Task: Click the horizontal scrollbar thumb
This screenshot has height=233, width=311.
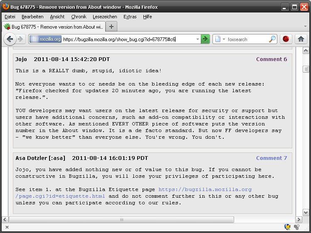Action: pyautogui.click(x=121, y=220)
